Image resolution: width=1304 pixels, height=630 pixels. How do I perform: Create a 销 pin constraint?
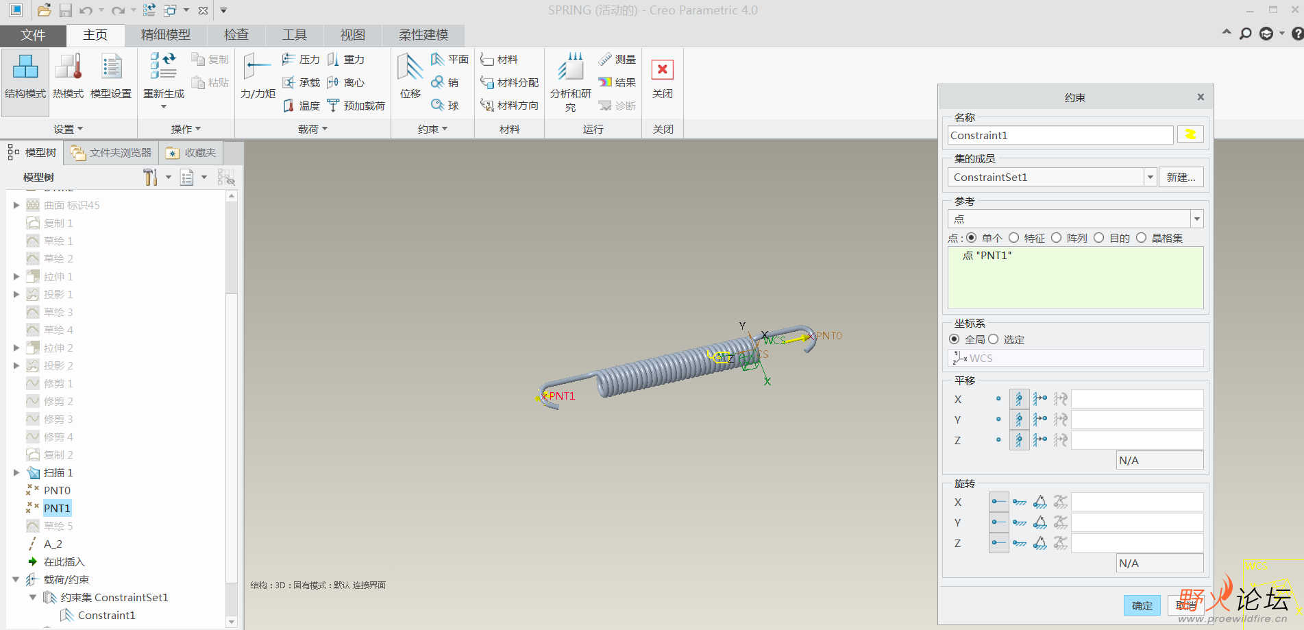coord(445,83)
